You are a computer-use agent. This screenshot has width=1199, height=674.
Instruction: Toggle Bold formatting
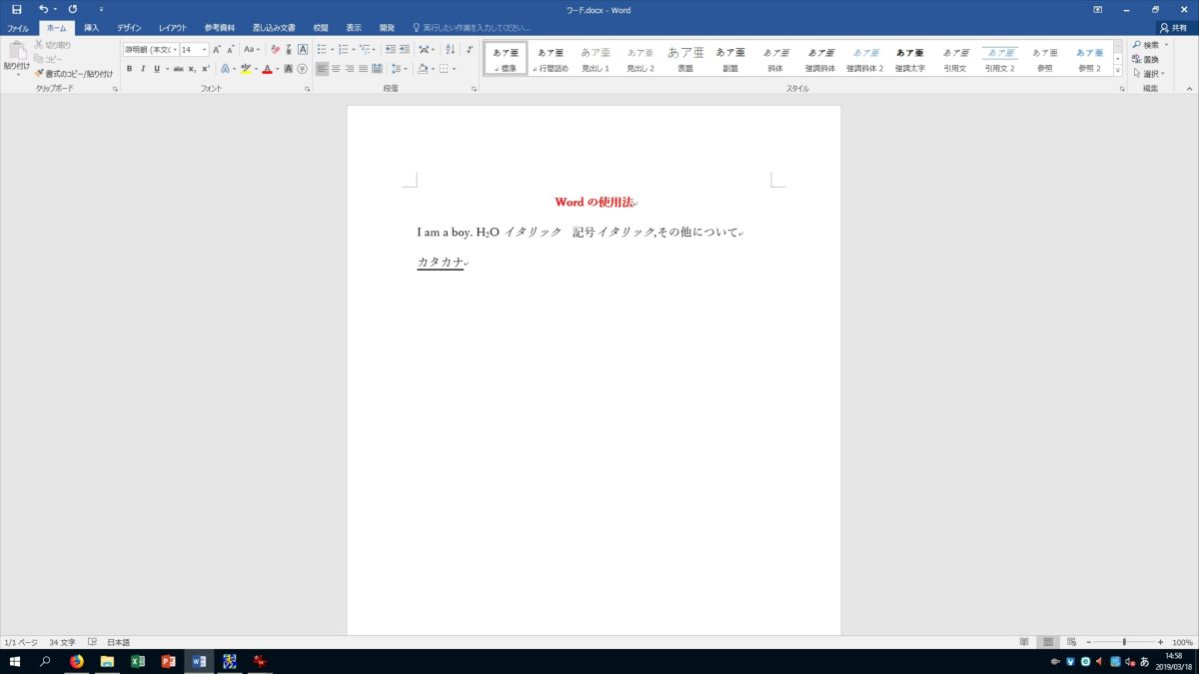pyautogui.click(x=129, y=69)
